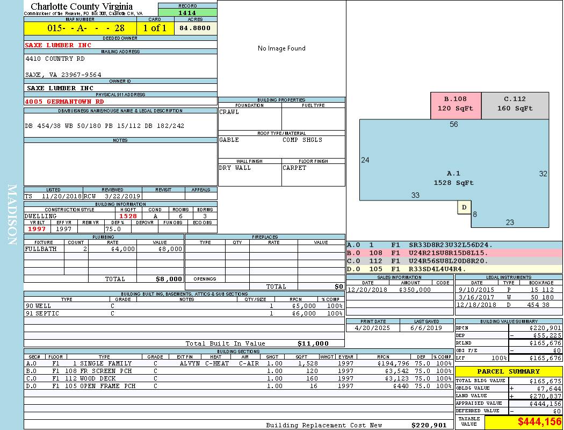Click SAXE, VA 23967-9564 line
Screen dimensions: 564x430
point(63,75)
